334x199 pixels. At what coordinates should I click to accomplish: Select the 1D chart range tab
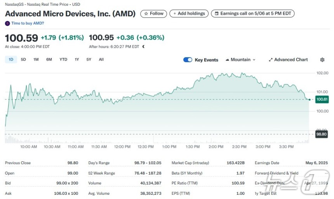click(11, 59)
